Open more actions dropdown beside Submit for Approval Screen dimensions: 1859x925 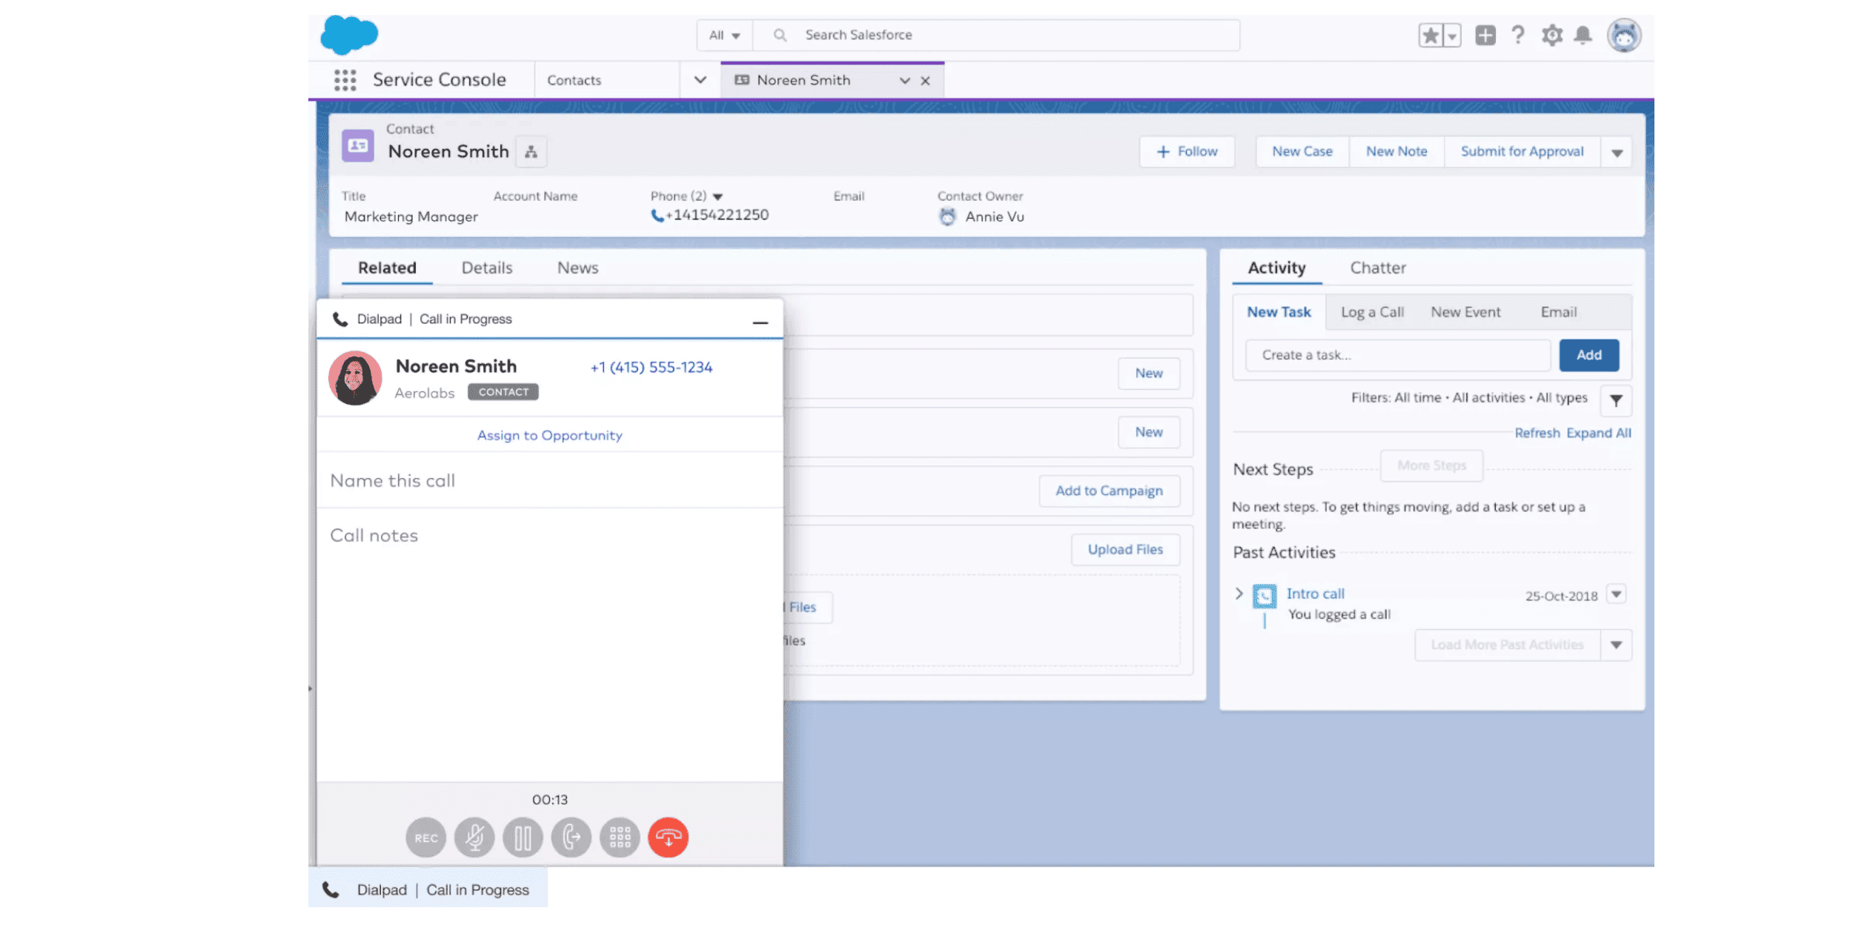[x=1617, y=153]
